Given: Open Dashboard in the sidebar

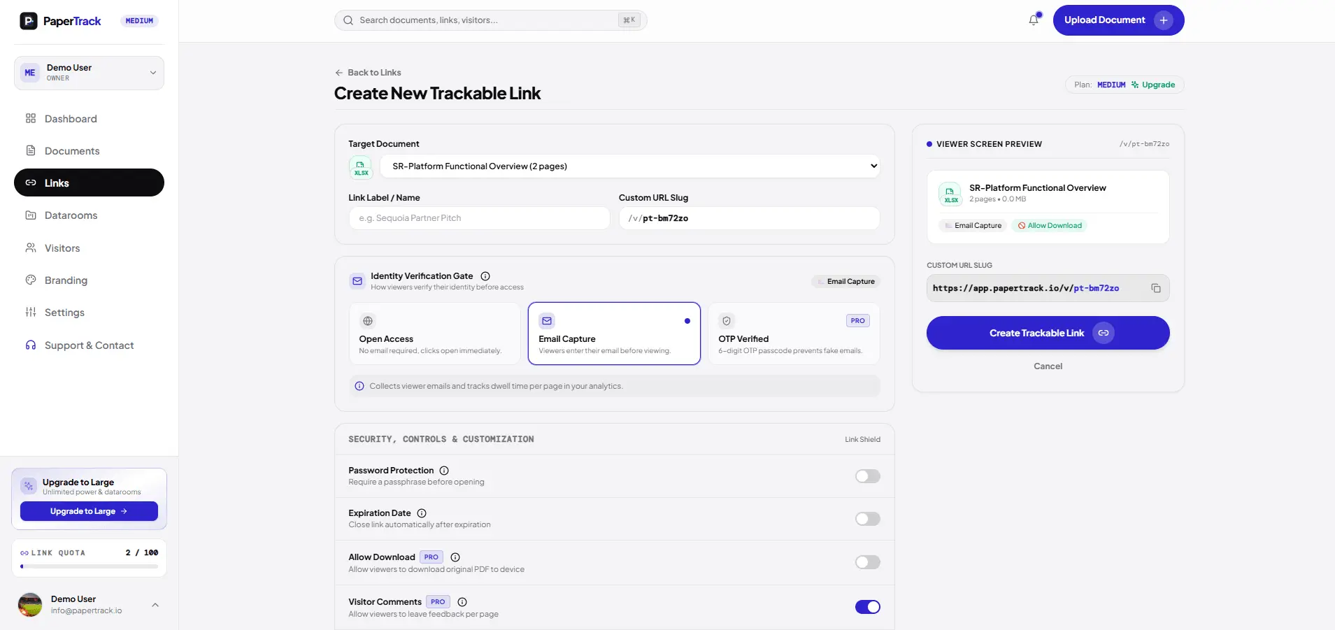Looking at the screenshot, I should tap(89, 119).
